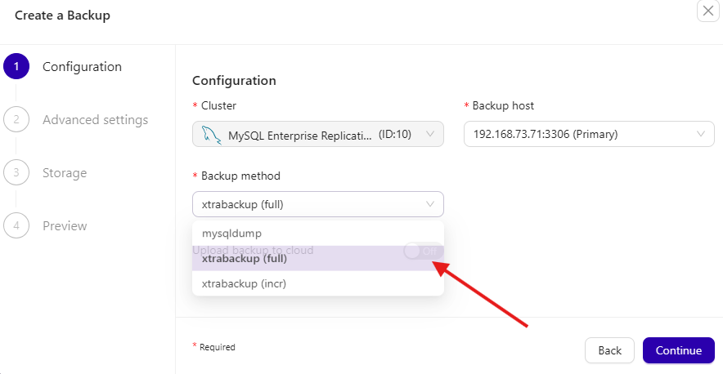Pick xtrabackup (full) in the list
The height and width of the screenshot is (374, 723).
point(243,259)
